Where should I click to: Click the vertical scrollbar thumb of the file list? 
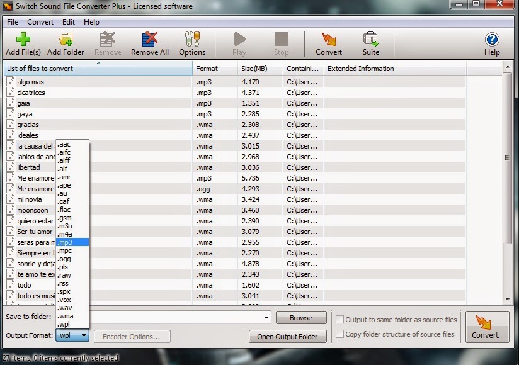[507, 158]
